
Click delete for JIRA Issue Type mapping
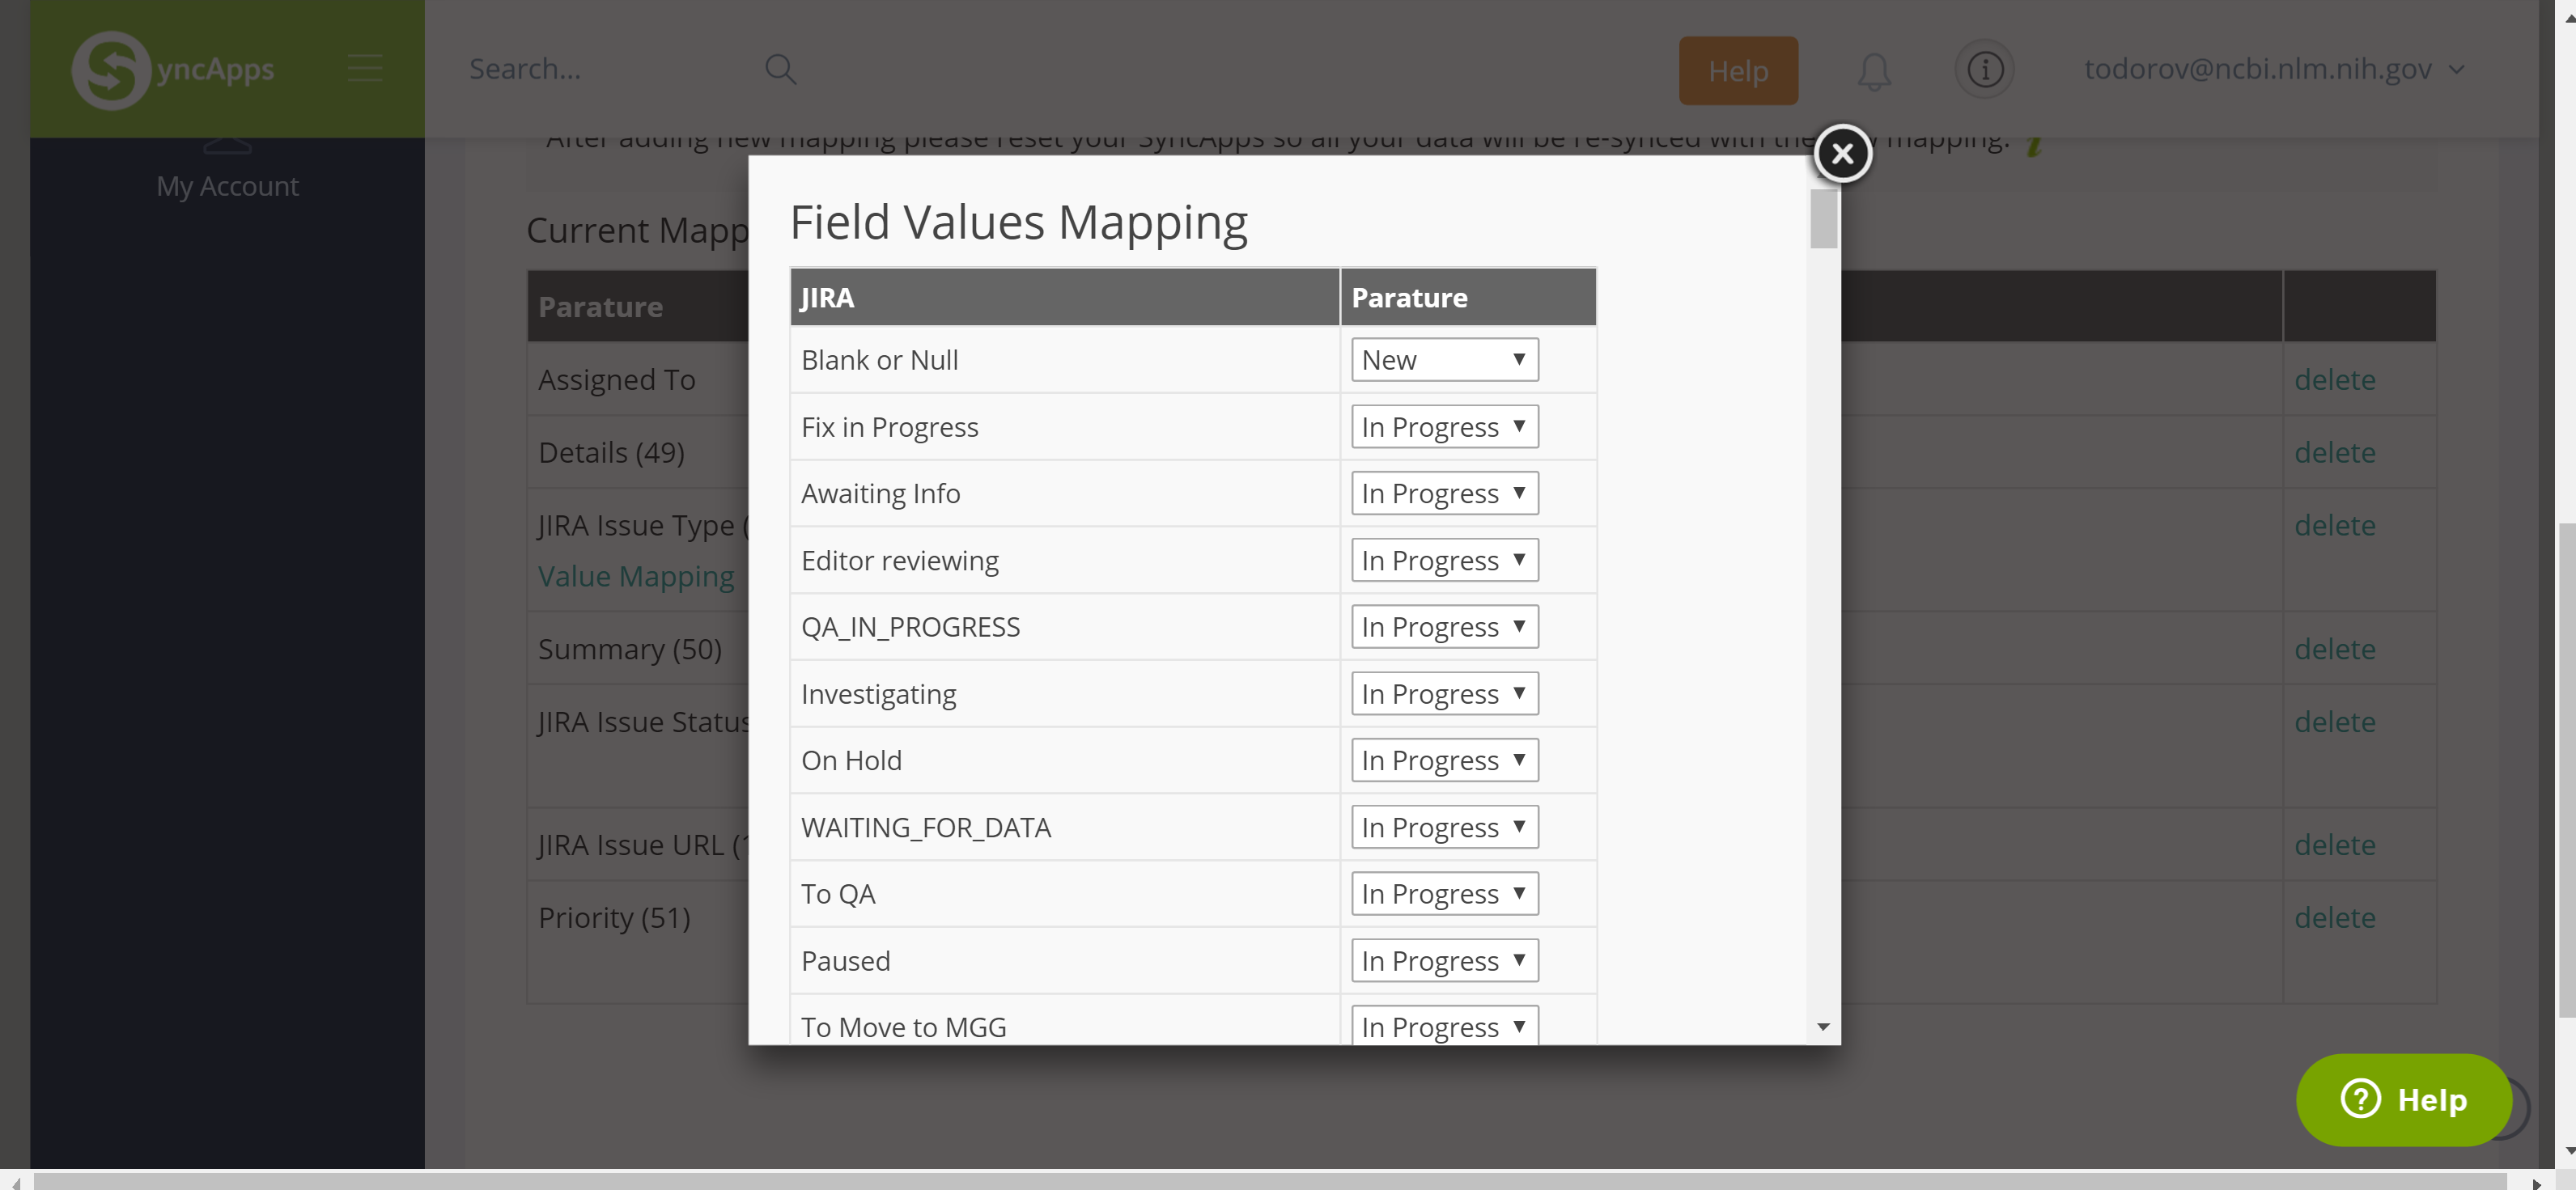[x=2334, y=525]
